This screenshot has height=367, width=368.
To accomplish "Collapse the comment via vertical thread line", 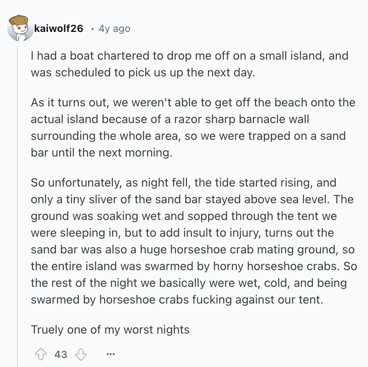I will 17,206.
